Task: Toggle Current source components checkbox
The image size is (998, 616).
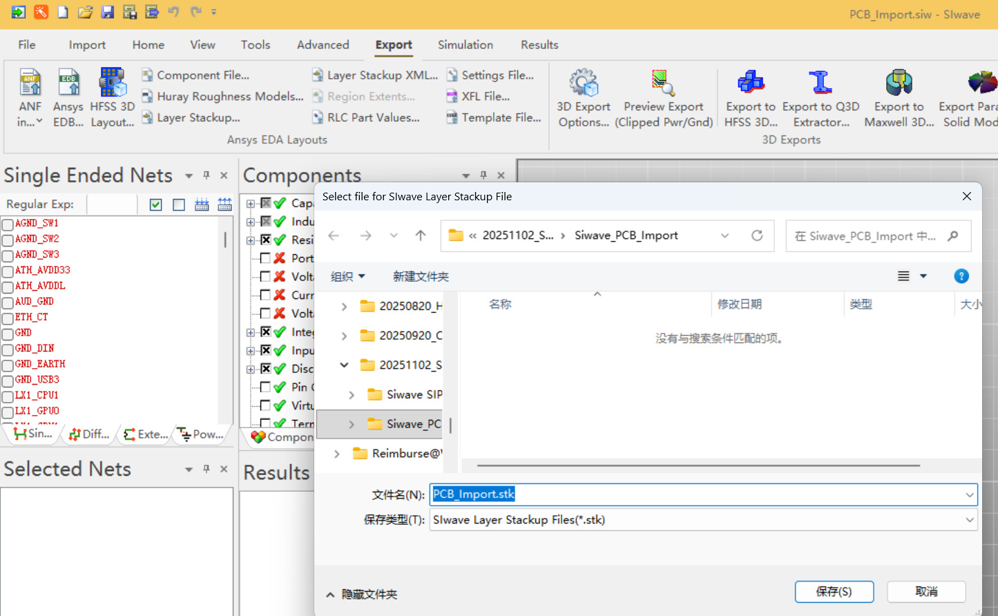Action: [x=265, y=295]
